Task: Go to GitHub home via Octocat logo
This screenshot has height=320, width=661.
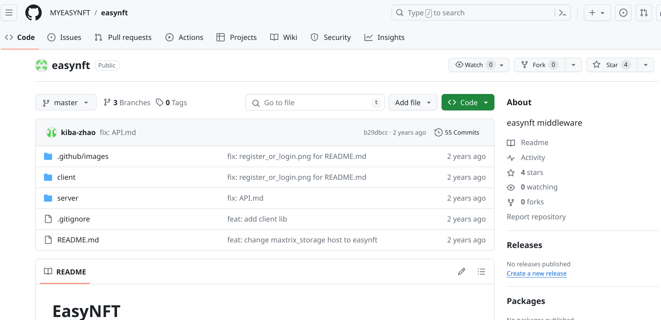Action: click(34, 13)
